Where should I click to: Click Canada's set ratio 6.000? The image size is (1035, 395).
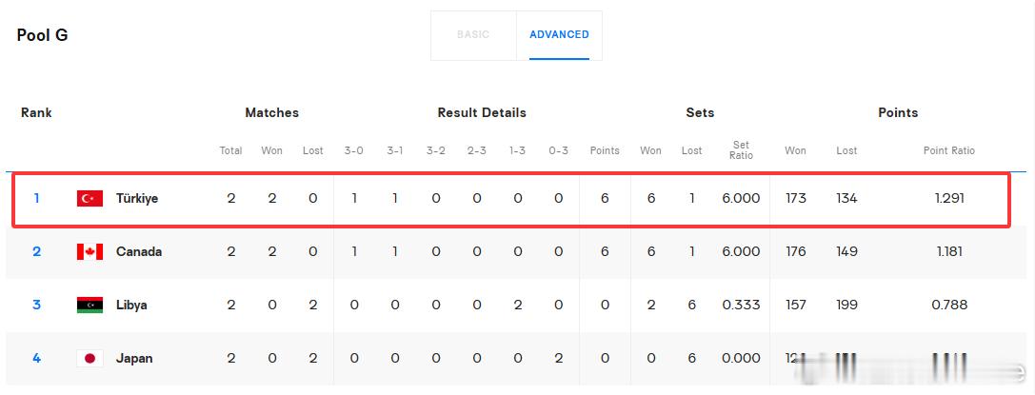click(x=741, y=251)
